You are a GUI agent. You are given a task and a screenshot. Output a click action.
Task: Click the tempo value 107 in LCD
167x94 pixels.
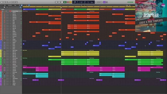pos(81,2)
